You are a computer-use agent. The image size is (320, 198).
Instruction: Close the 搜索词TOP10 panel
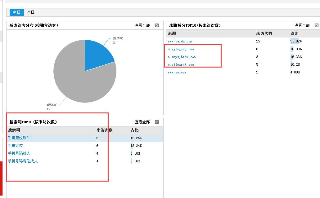[157, 122]
